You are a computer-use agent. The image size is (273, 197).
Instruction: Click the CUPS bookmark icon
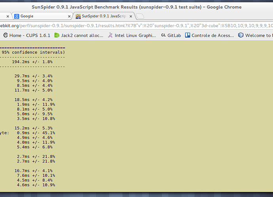[6, 35]
